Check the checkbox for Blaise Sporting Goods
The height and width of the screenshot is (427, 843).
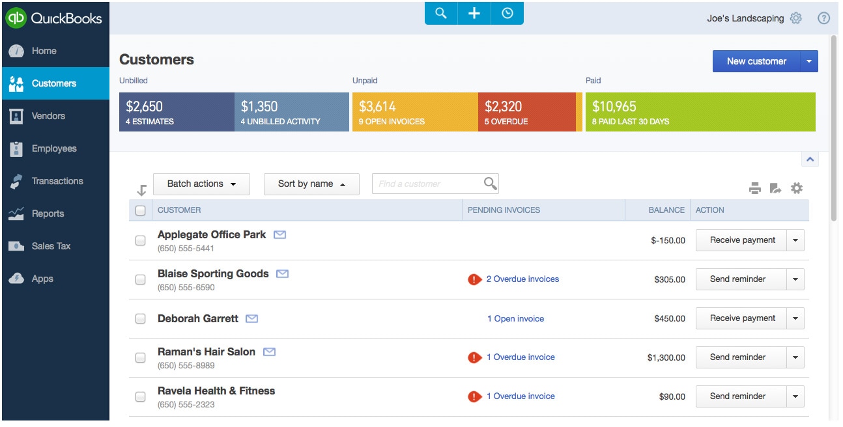point(140,279)
